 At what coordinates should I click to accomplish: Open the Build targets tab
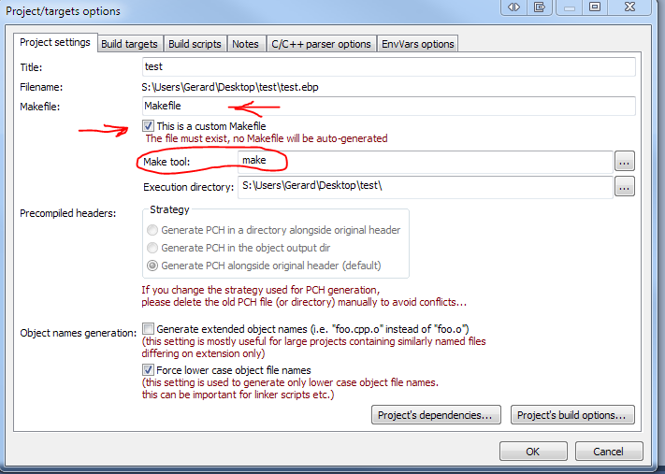[x=129, y=44]
